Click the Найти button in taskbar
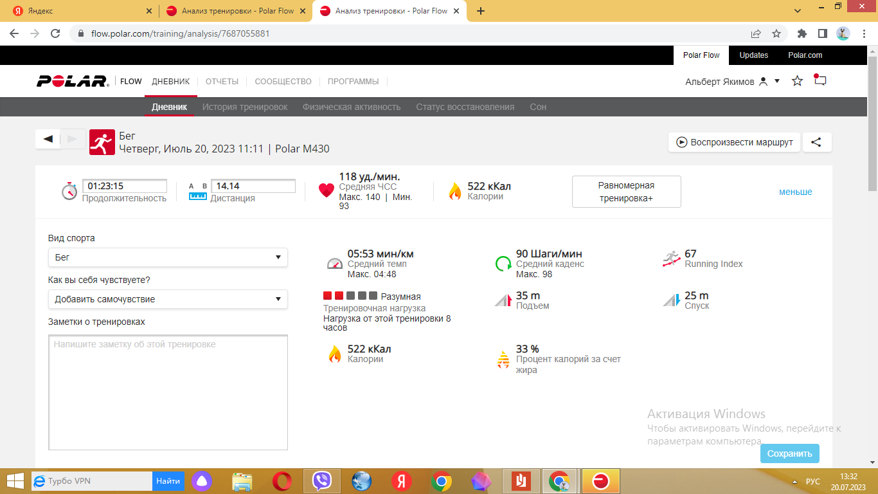This screenshot has height=494, width=878. [168, 481]
